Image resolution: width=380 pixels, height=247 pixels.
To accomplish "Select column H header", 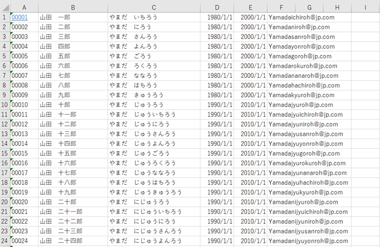I will click(337, 8).
